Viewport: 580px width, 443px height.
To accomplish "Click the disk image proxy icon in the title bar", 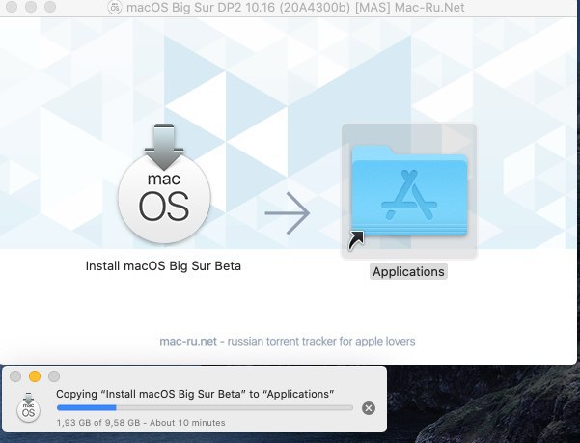I will [115, 7].
